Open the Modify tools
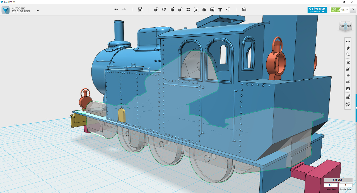The width and height of the screenshot is (357, 193). tap(180, 9)
